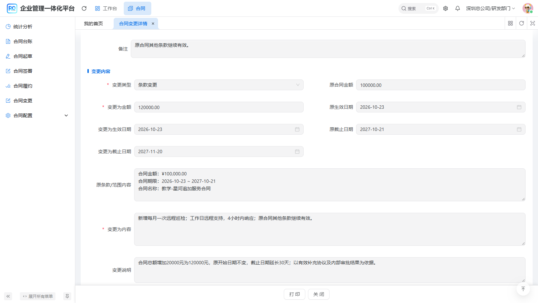Toggle fullscreen content view icon

[533, 23]
